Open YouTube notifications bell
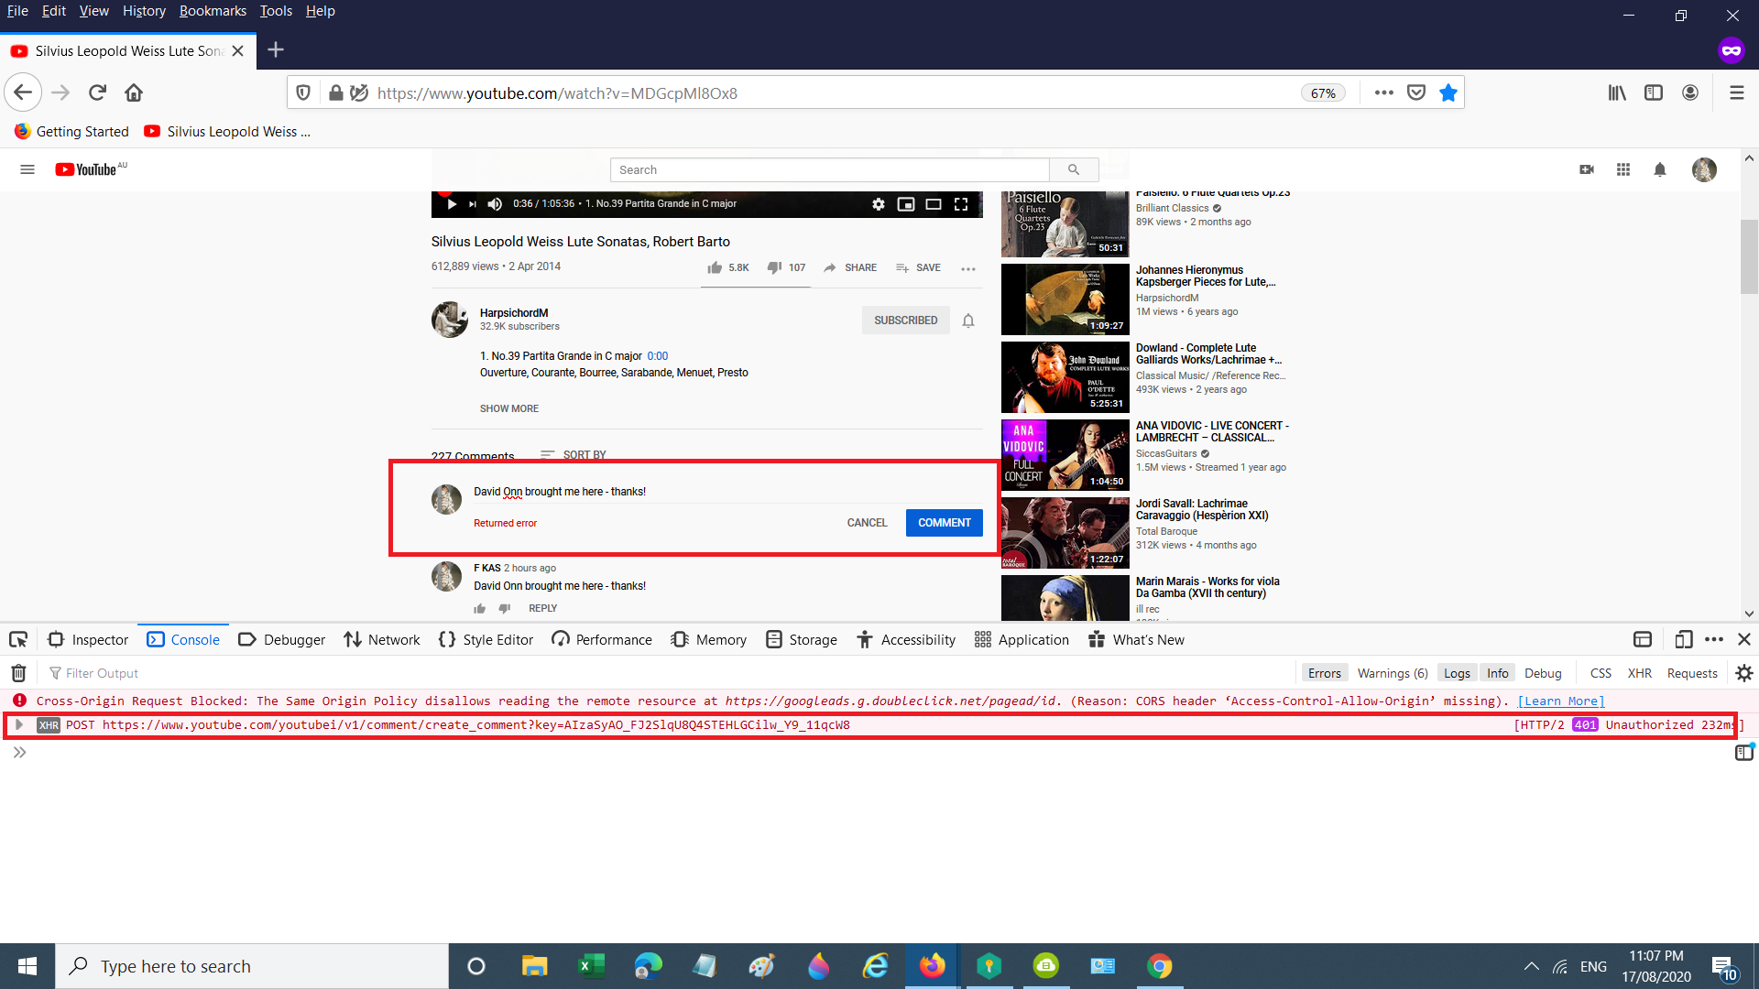This screenshot has height=989, width=1759. click(1660, 169)
